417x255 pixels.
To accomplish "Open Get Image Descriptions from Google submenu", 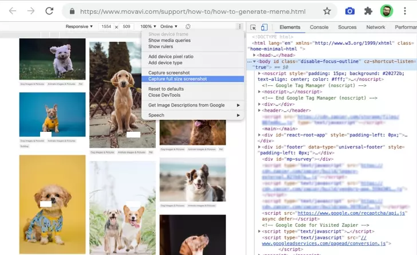I will [192, 105].
